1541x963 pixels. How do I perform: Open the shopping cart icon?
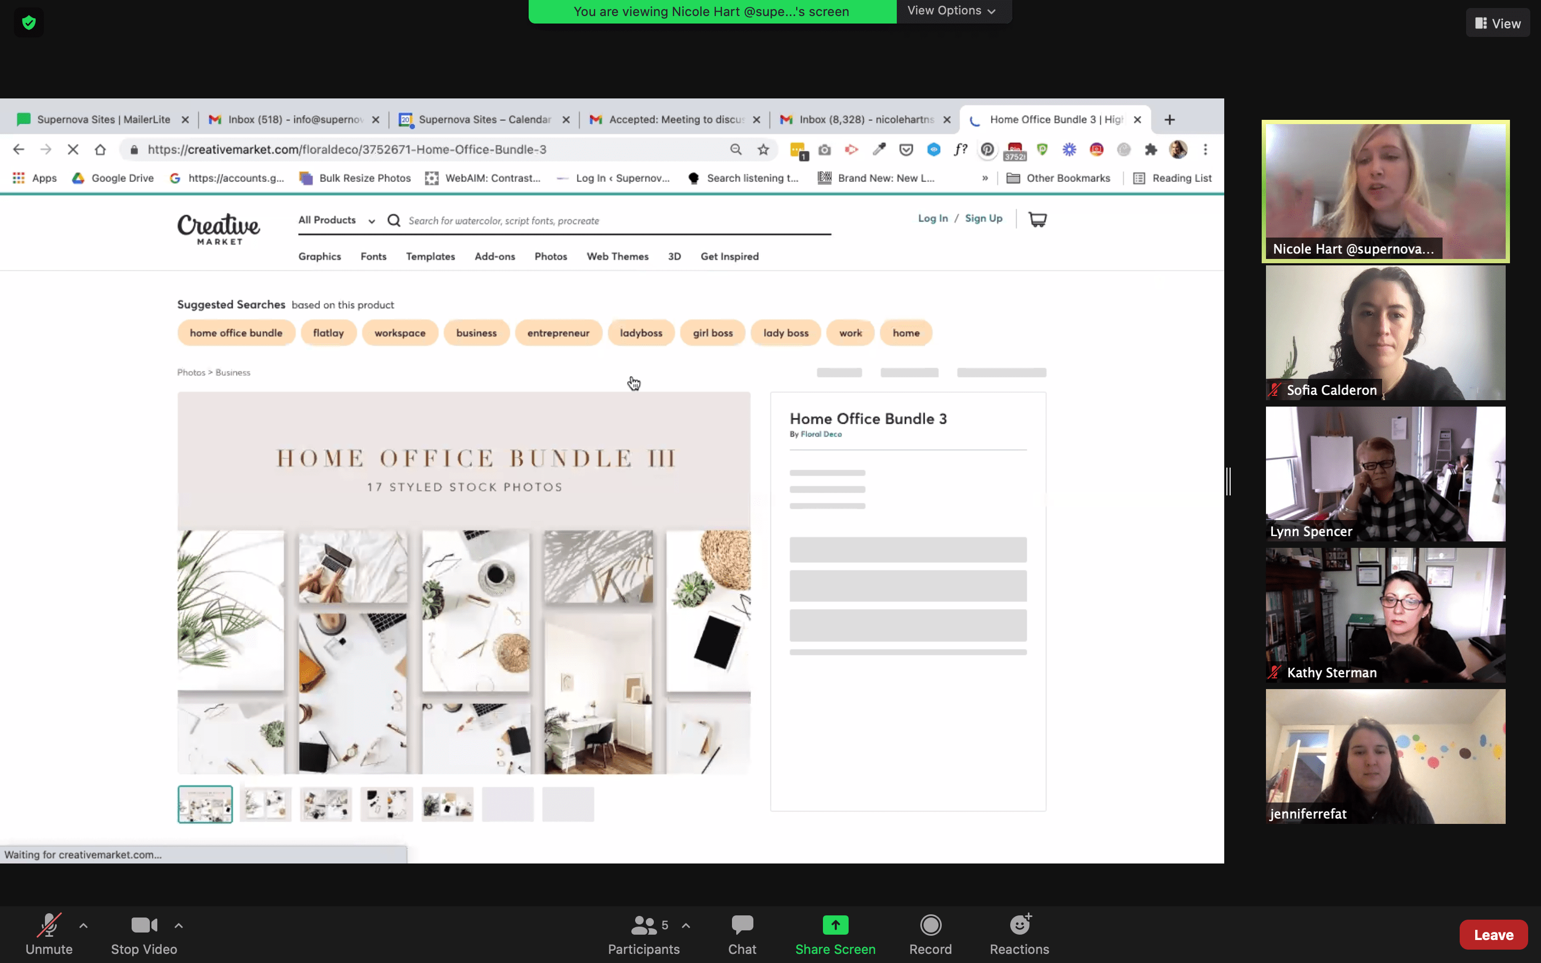tap(1037, 219)
